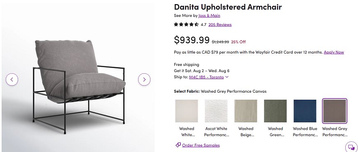Show the next product image

pyautogui.click(x=144, y=80)
